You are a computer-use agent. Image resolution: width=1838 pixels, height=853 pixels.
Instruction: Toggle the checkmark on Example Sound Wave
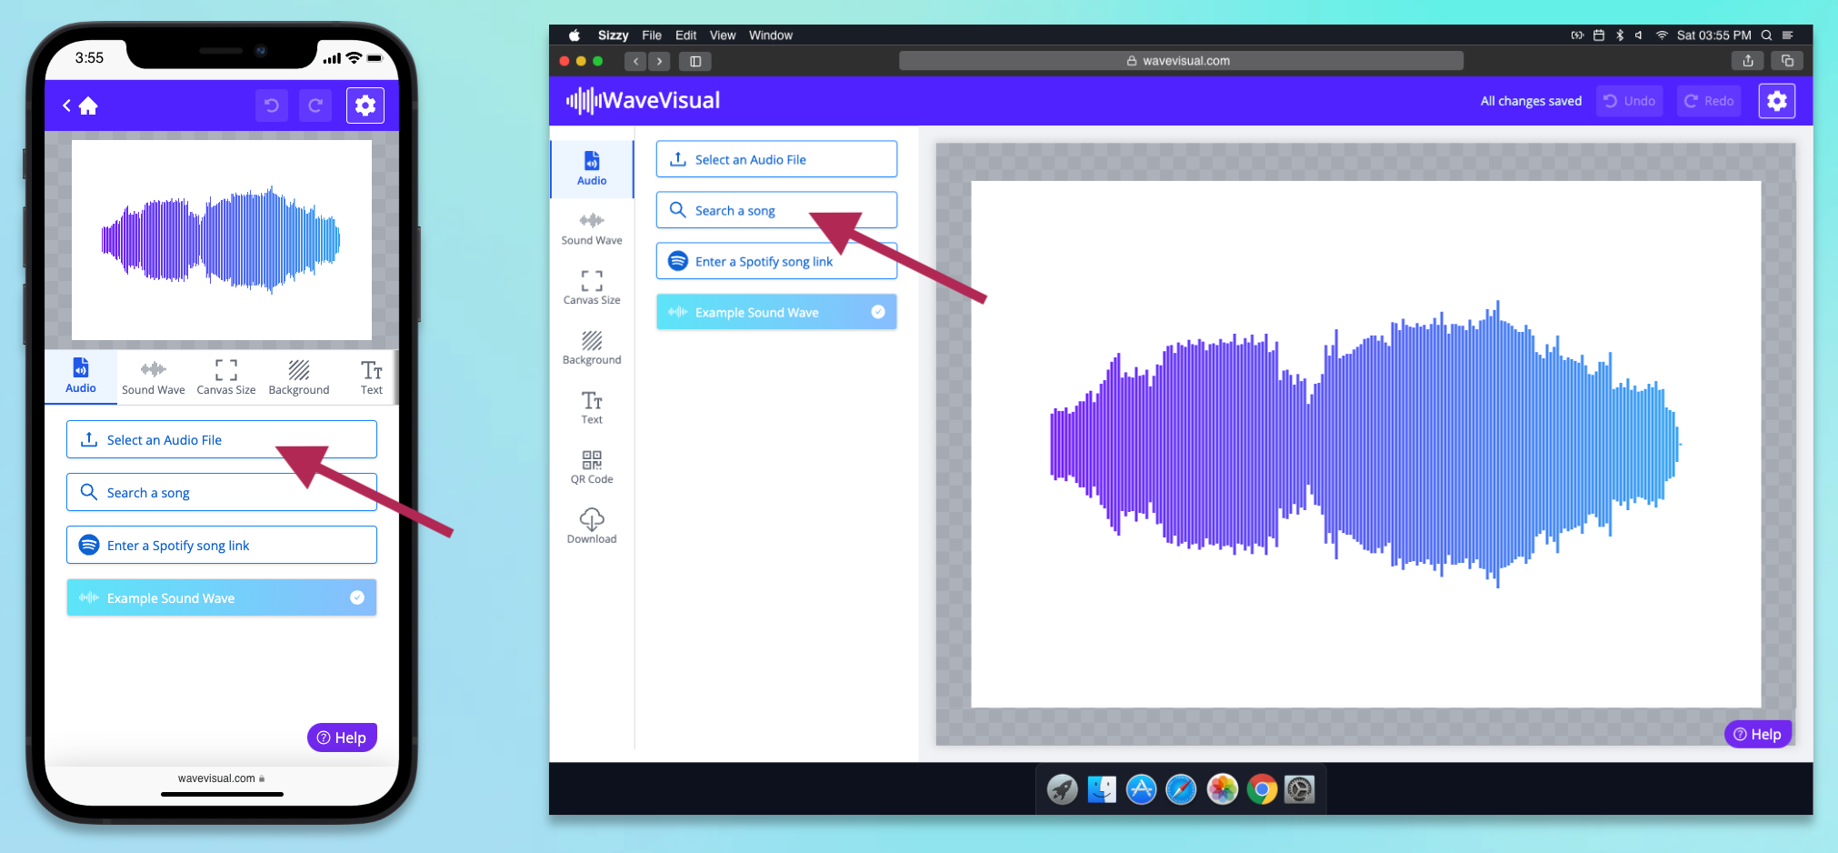[877, 312]
